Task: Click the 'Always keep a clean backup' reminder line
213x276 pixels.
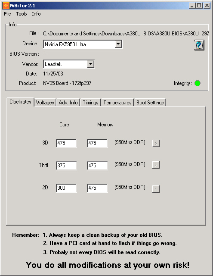Action: click(x=102, y=235)
